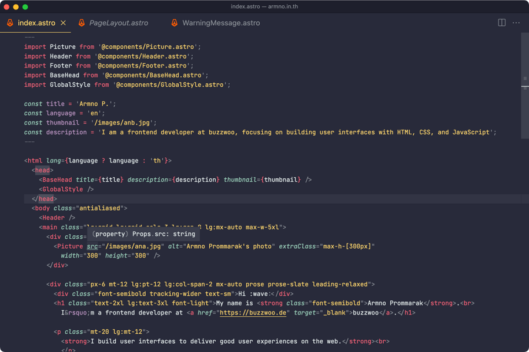Click the "text-2xl lg:text-3xl font-light" class value
The image size is (529, 352).
151,303
